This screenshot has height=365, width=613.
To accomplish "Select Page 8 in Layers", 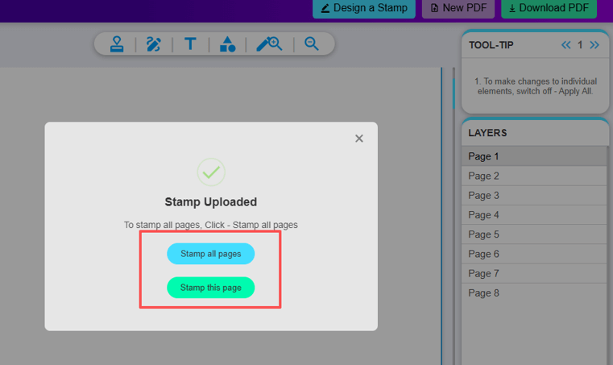I will pyautogui.click(x=534, y=293).
